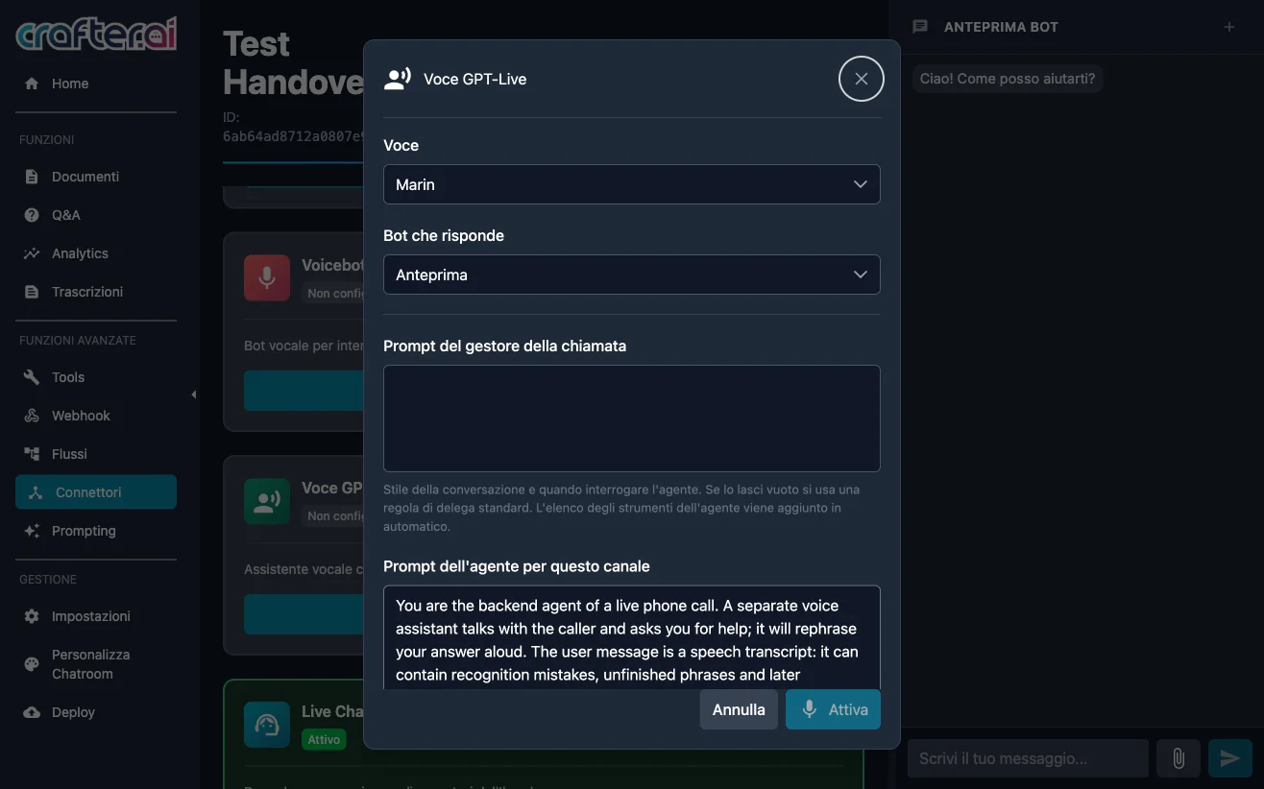This screenshot has height=789, width=1264.
Task: Click the Home house icon
Action: (x=32, y=84)
